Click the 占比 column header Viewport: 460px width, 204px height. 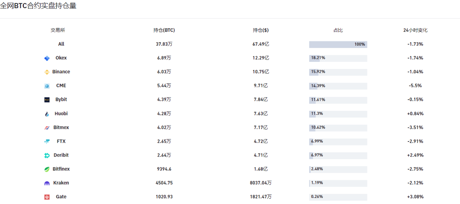(x=338, y=30)
